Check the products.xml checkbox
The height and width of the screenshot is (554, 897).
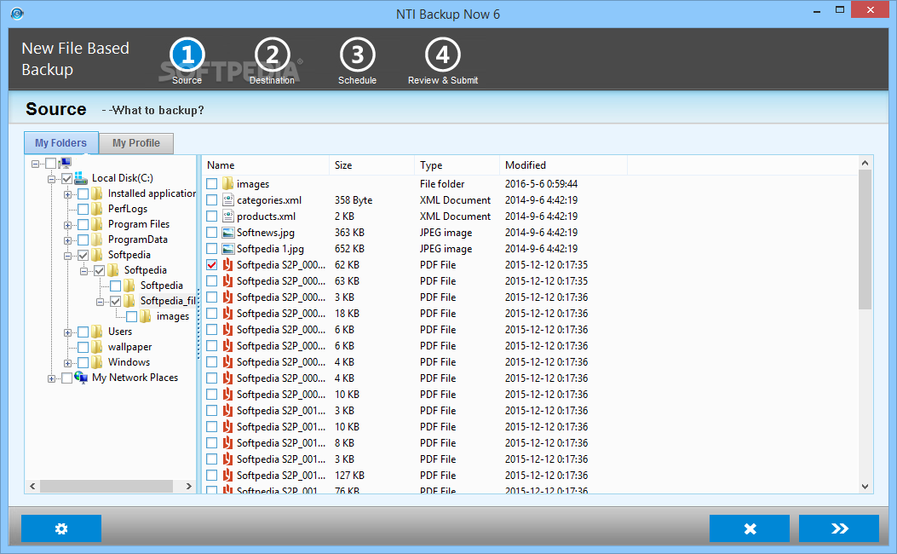tap(212, 216)
